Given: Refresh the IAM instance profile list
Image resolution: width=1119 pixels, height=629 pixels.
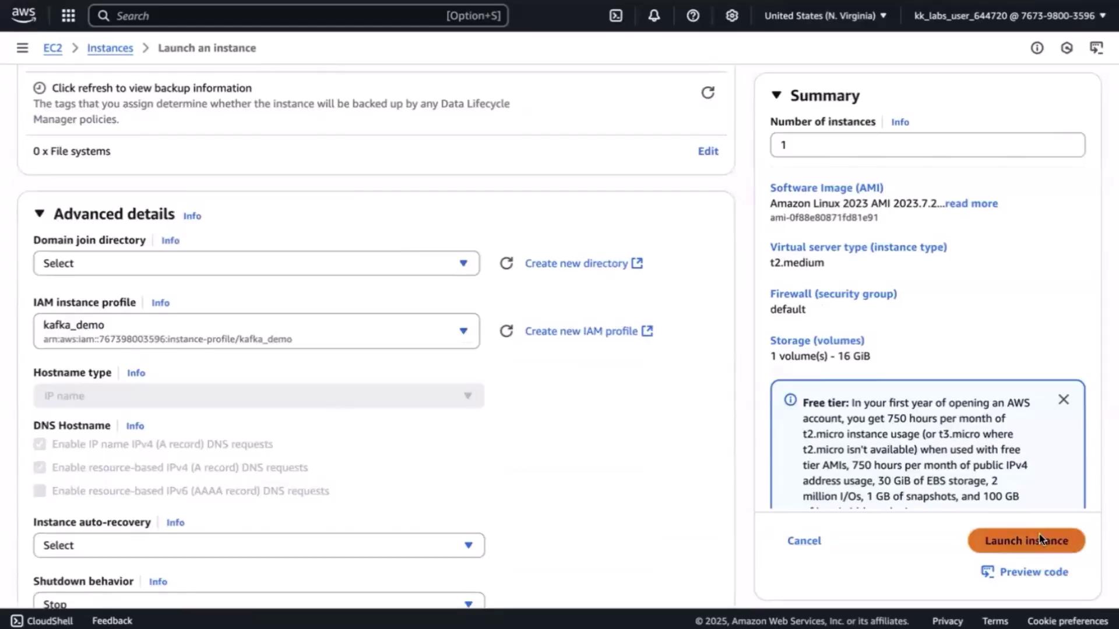Looking at the screenshot, I should (506, 331).
